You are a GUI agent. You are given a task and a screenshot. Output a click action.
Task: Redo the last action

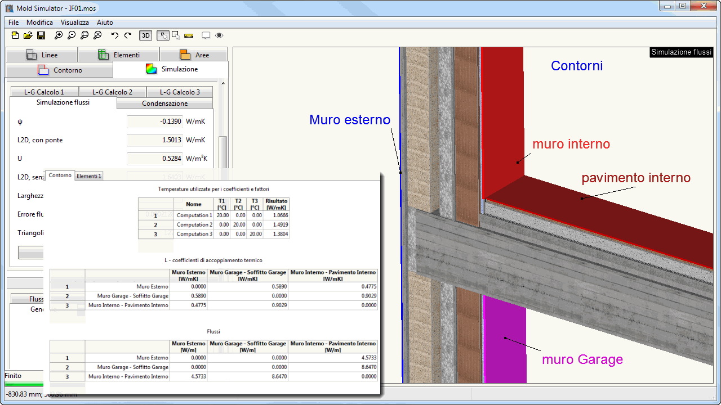click(x=128, y=35)
